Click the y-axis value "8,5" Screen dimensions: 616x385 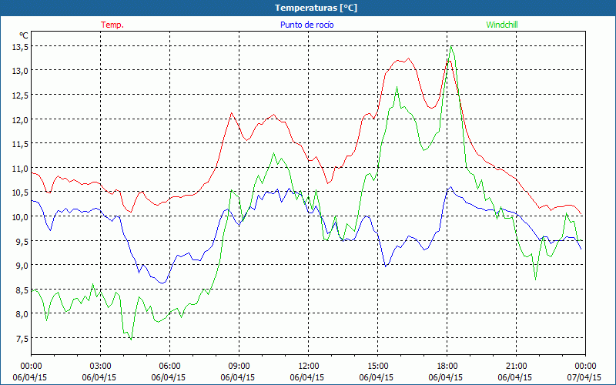point(22,290)
